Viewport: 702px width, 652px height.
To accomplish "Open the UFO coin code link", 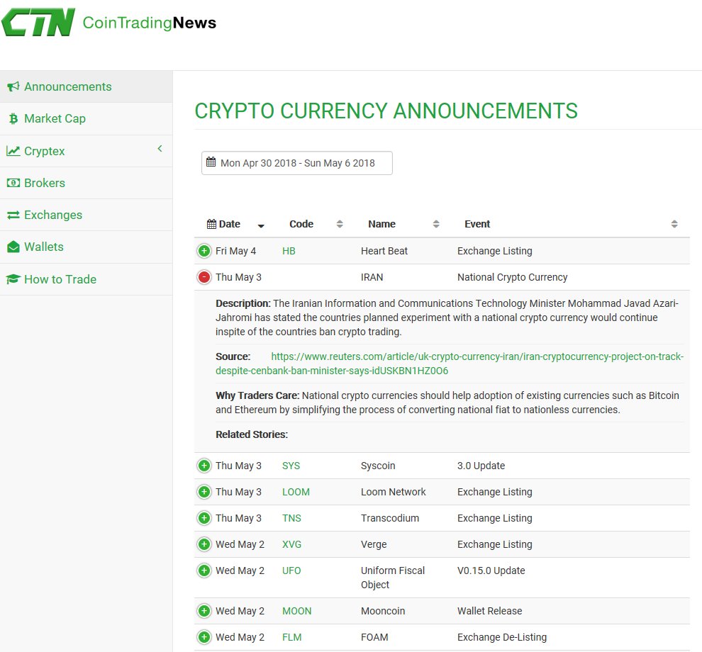I will 291,570.
